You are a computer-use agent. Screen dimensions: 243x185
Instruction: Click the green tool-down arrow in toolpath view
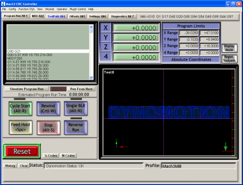click(225, 147)
